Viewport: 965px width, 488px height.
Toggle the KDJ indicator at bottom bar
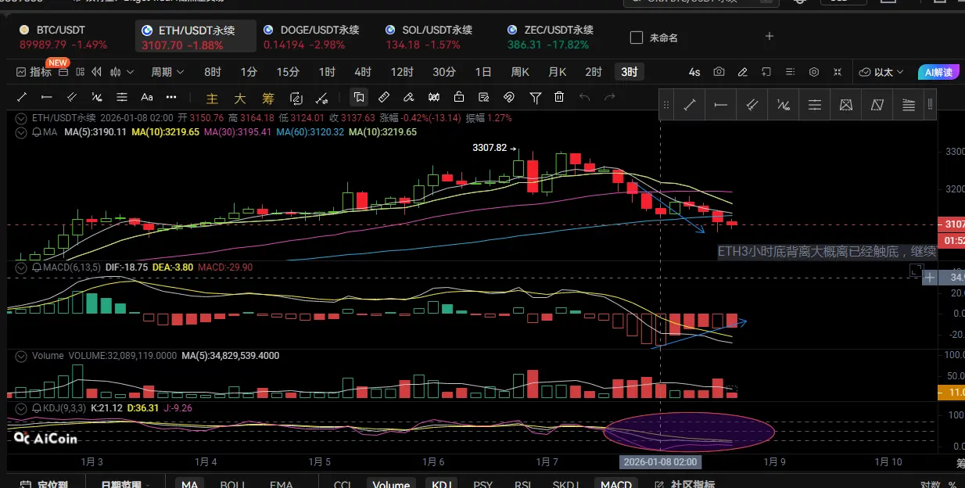[442, 485]
